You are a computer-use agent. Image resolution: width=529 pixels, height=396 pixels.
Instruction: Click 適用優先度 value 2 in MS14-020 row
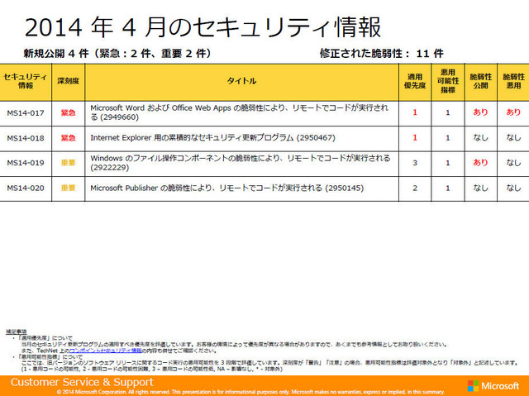[x=415, y=188]
